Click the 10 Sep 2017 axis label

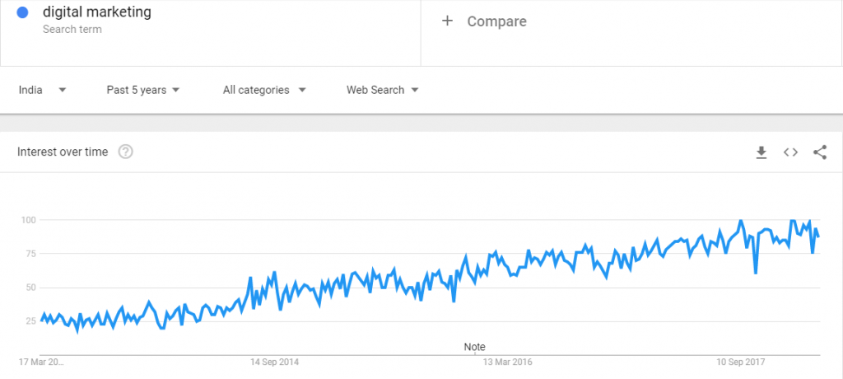click(x=742, y=362)
